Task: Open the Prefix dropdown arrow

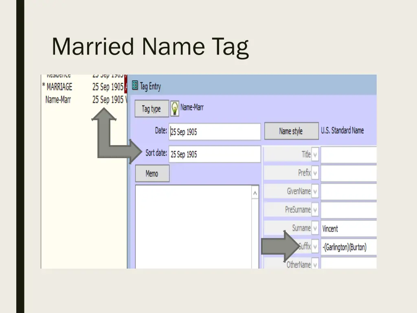Action: 316,173
